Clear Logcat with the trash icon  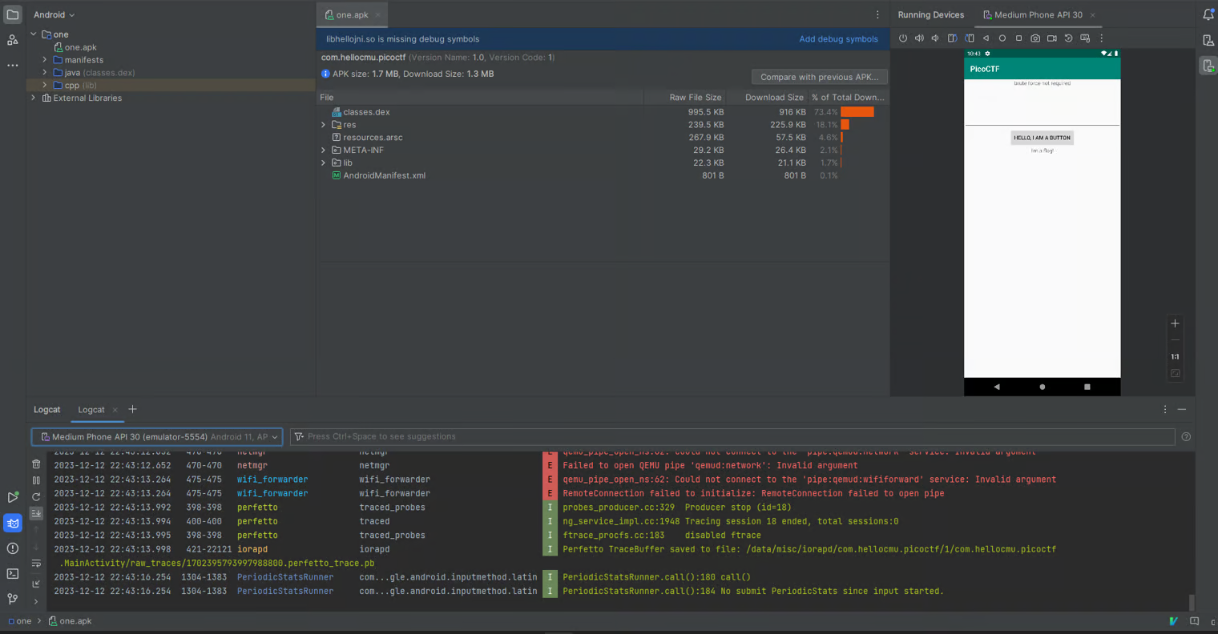point(36,464)
